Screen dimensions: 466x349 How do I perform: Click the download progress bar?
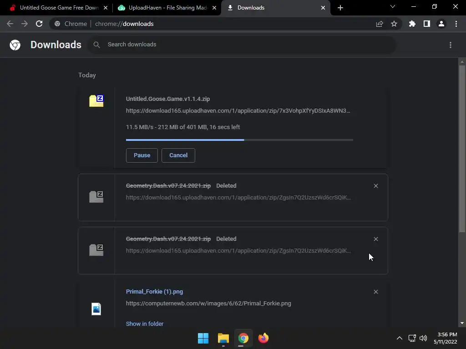(239, 140)
